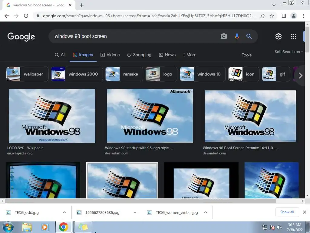Bookmark this page with the star
310x233 pixels.
pyautogui.click(x=272, y=16)
